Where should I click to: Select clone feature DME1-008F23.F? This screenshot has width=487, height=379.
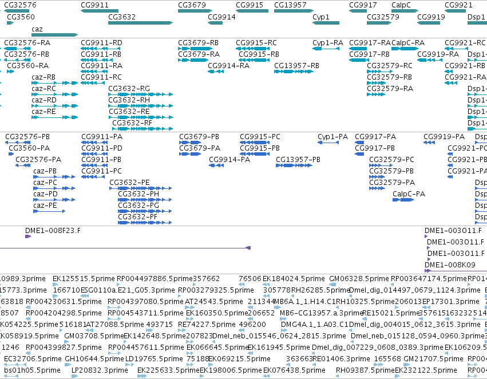point(53,231)
